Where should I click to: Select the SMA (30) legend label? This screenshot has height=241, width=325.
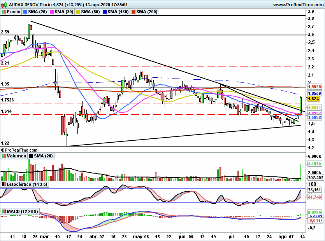(64, 12)
